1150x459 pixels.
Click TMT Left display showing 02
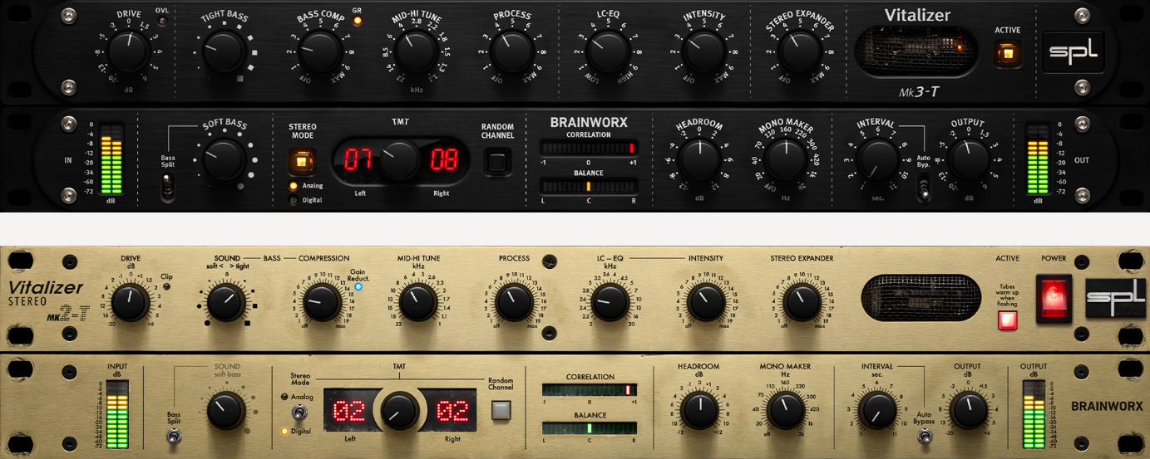[x=350, y=411]
